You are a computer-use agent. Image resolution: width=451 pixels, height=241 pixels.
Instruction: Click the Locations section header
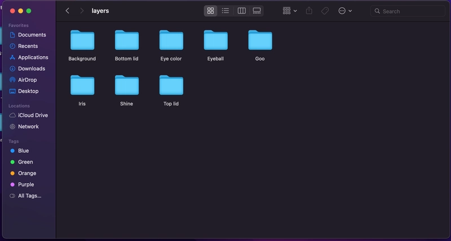coord(19,106)
